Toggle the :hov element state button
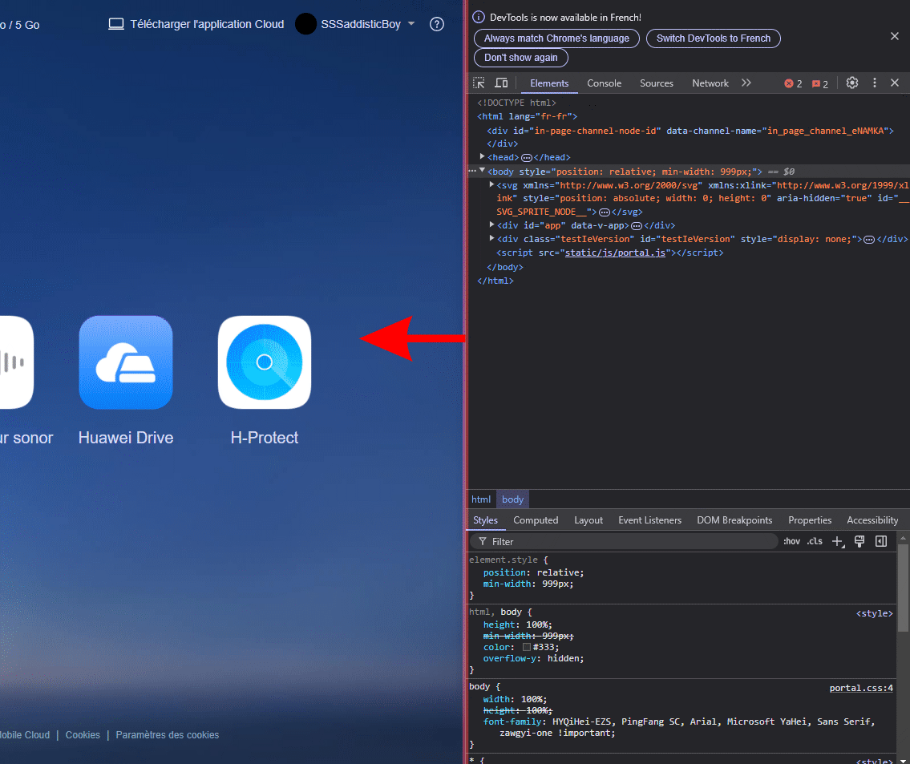The height and width of the screenshot is (764, 910). tap(791, 541)
